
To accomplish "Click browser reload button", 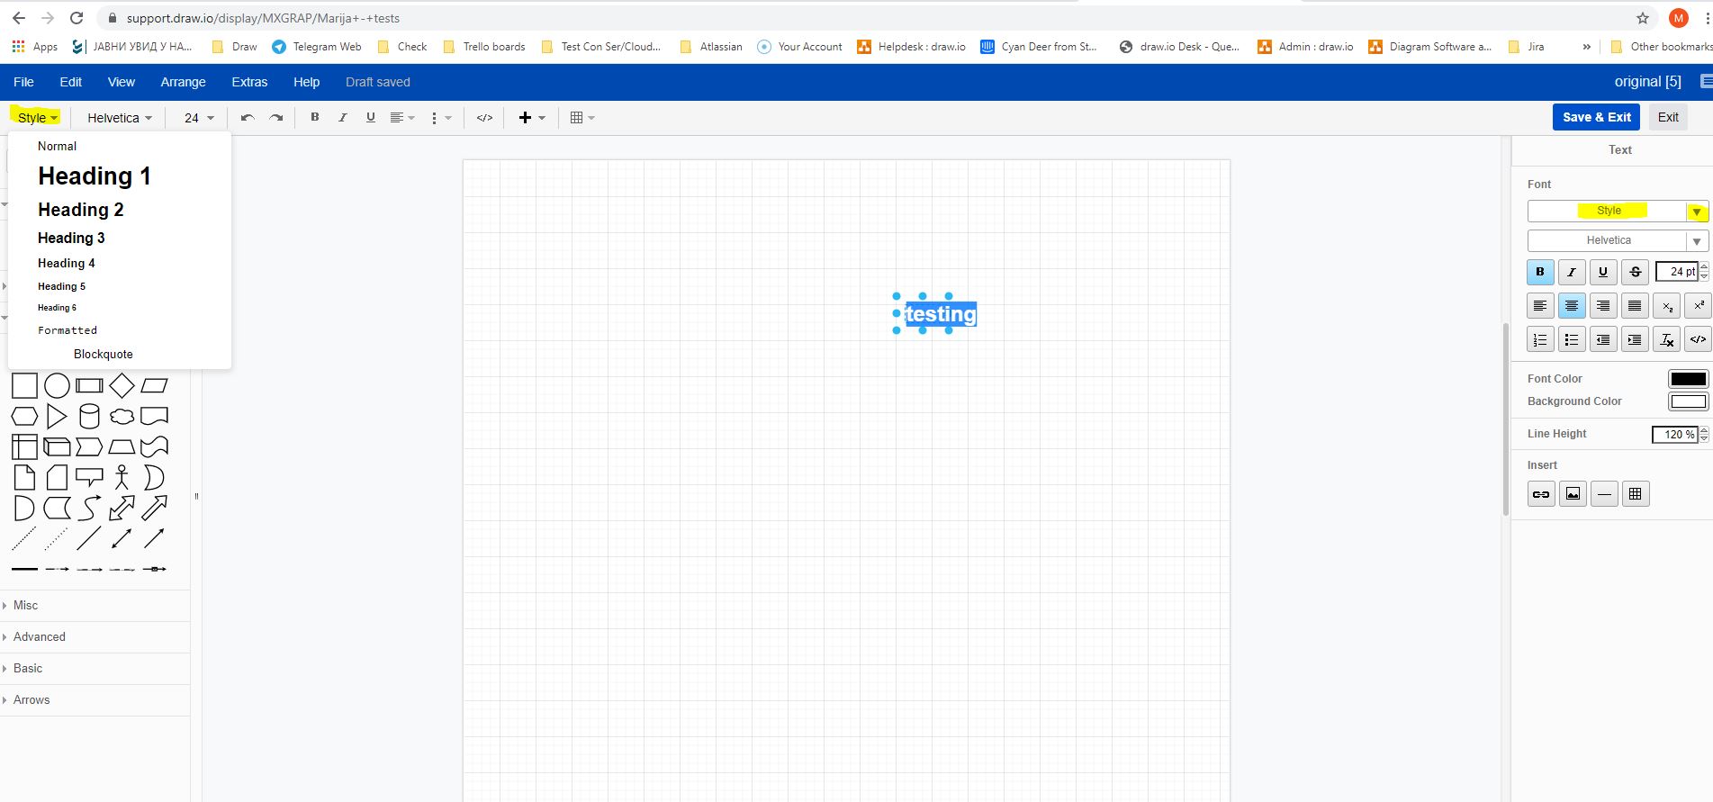I will click(77, 18).
